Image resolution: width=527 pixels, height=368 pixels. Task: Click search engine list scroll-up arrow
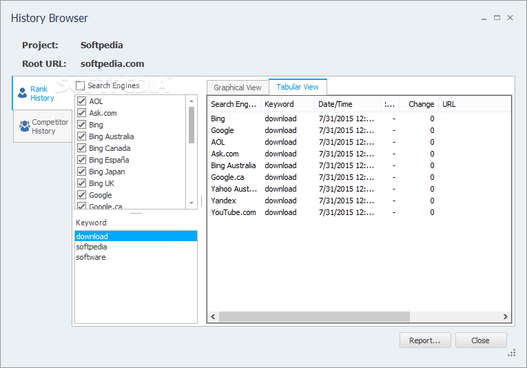192,101
